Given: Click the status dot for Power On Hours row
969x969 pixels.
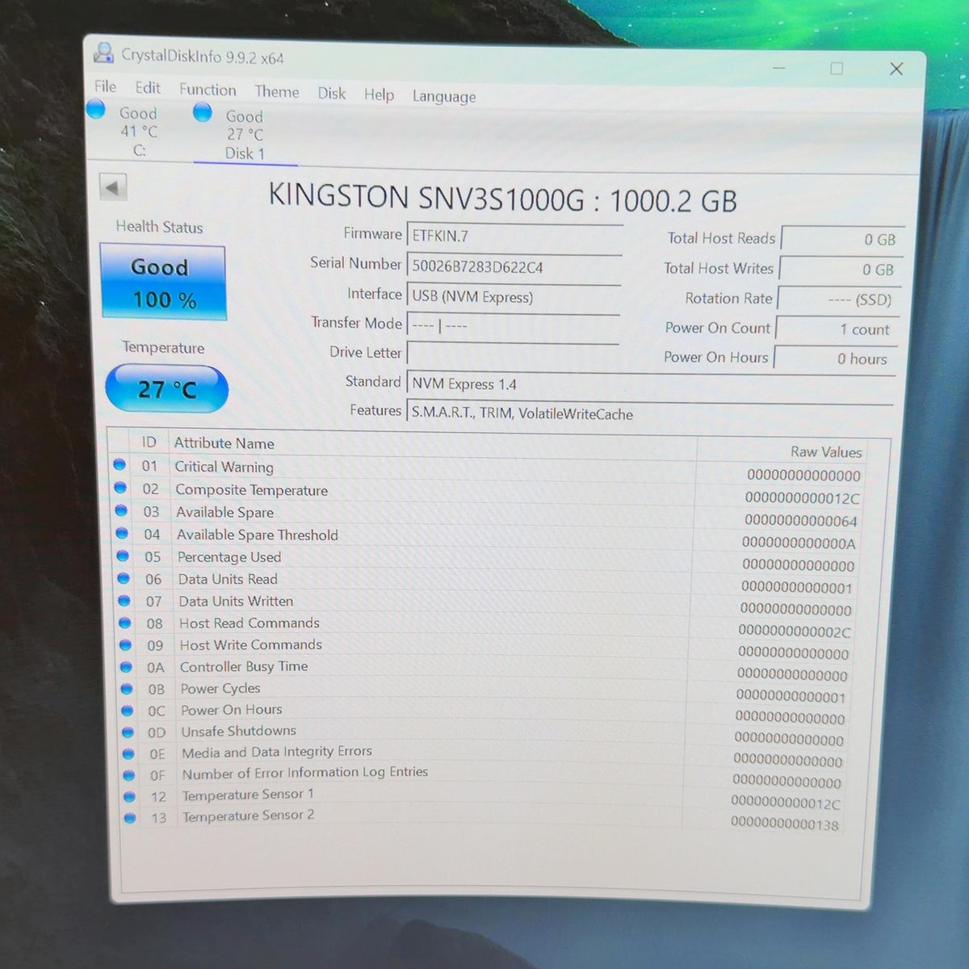Looking at the screenshot, I should click(x=128, y=710).
